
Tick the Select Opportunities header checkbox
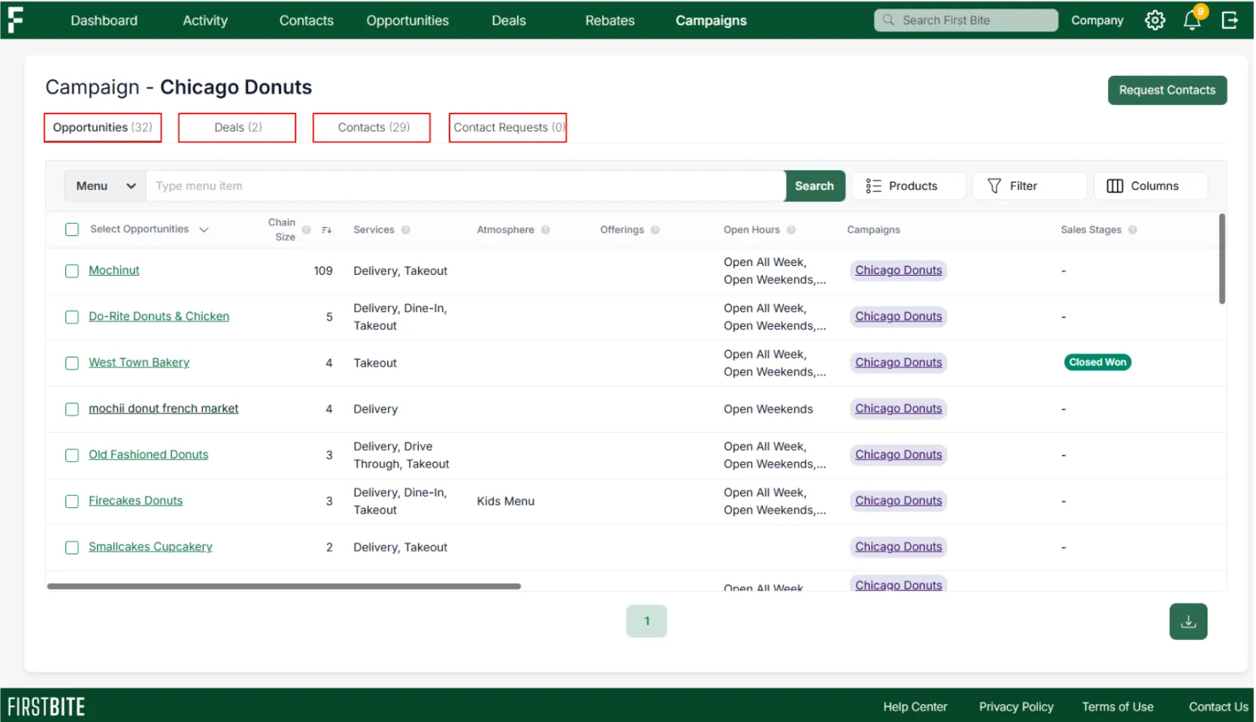click(72, 230)
